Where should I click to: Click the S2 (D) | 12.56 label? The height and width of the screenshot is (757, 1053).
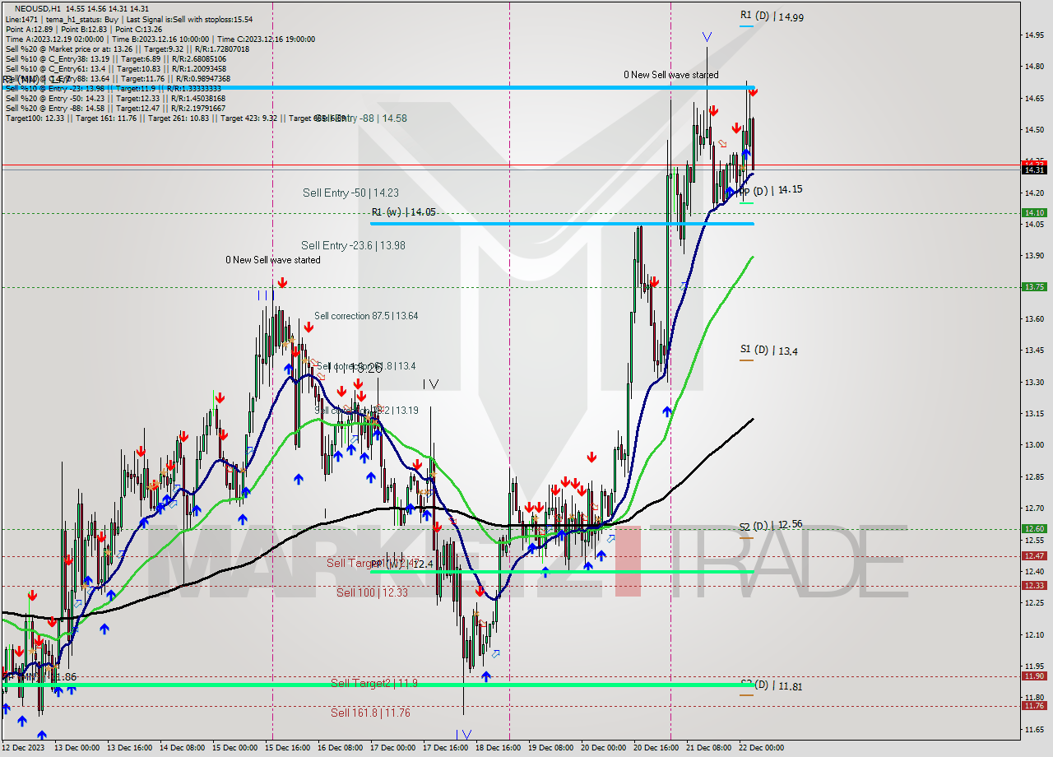[770, 524]
